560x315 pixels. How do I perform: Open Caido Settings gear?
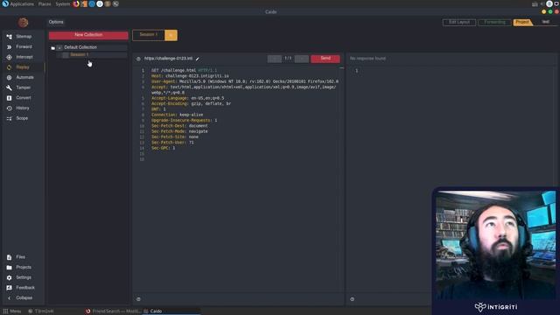pyautogui.click(x=10, y=278)
